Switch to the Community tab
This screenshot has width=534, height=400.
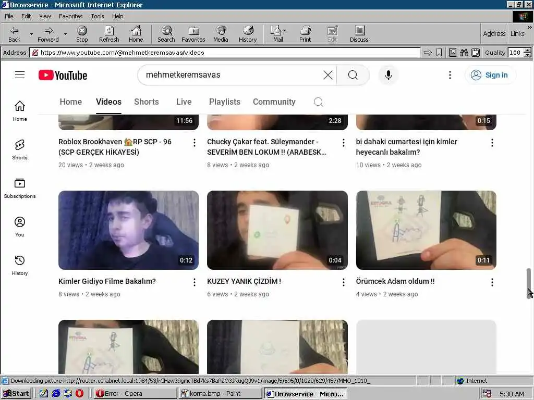pyautogui.click(x=274, y=102)
